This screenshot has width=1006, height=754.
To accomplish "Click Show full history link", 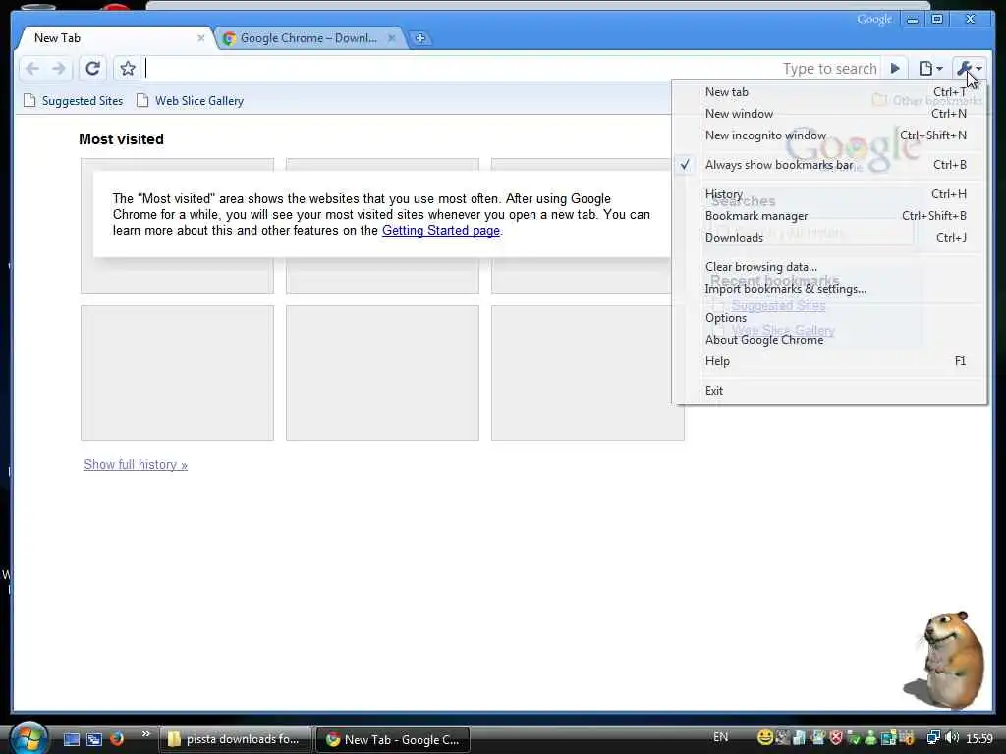I will 136,464.
